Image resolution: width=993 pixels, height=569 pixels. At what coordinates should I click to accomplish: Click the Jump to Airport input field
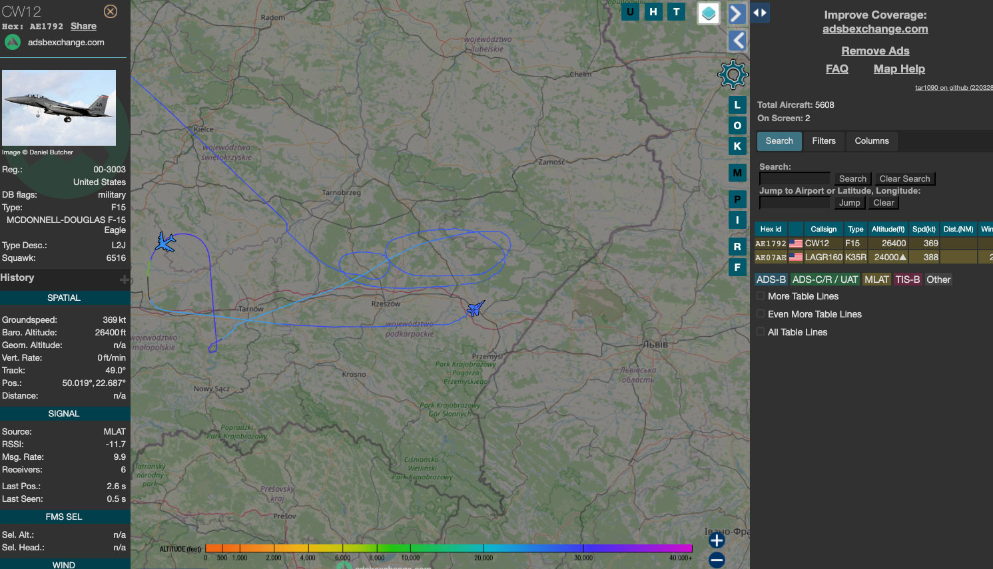[795, 202]
